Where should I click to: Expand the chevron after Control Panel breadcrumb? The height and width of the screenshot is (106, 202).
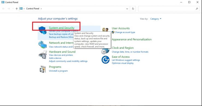(x=41, y=9)
